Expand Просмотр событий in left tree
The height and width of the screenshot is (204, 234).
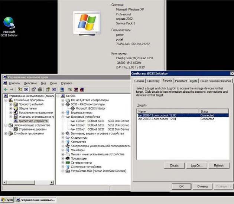pyautogui.click(x=11, y=104)
